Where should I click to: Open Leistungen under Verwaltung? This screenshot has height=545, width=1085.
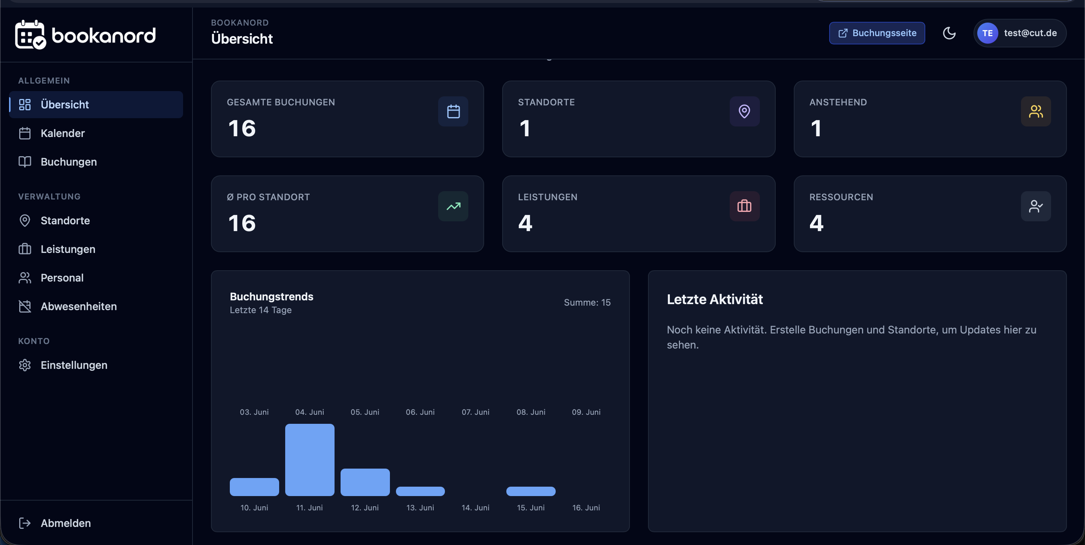[x=96, y=249]
